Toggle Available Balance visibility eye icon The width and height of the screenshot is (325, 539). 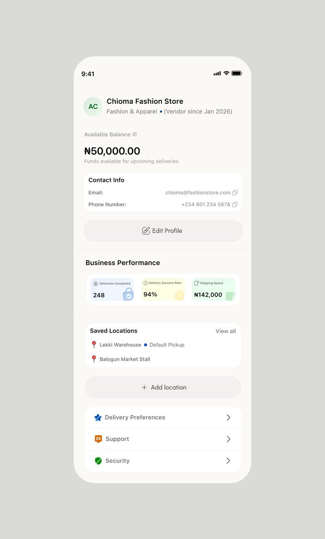134,134
